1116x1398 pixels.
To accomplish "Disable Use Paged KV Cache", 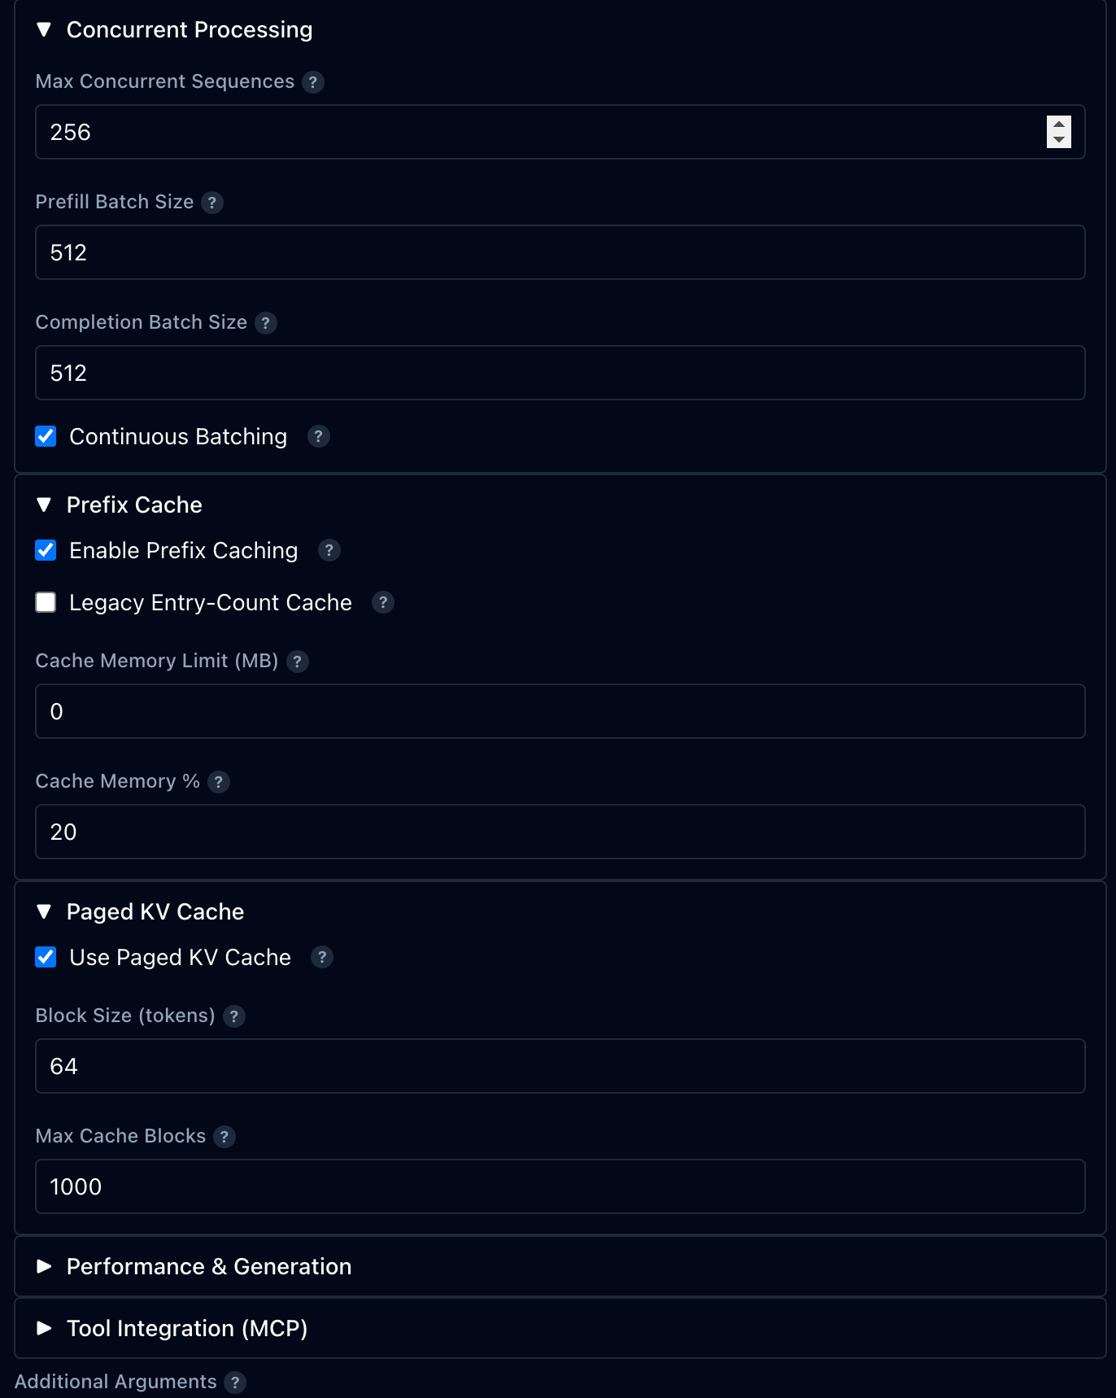I will tap(46, 958).
